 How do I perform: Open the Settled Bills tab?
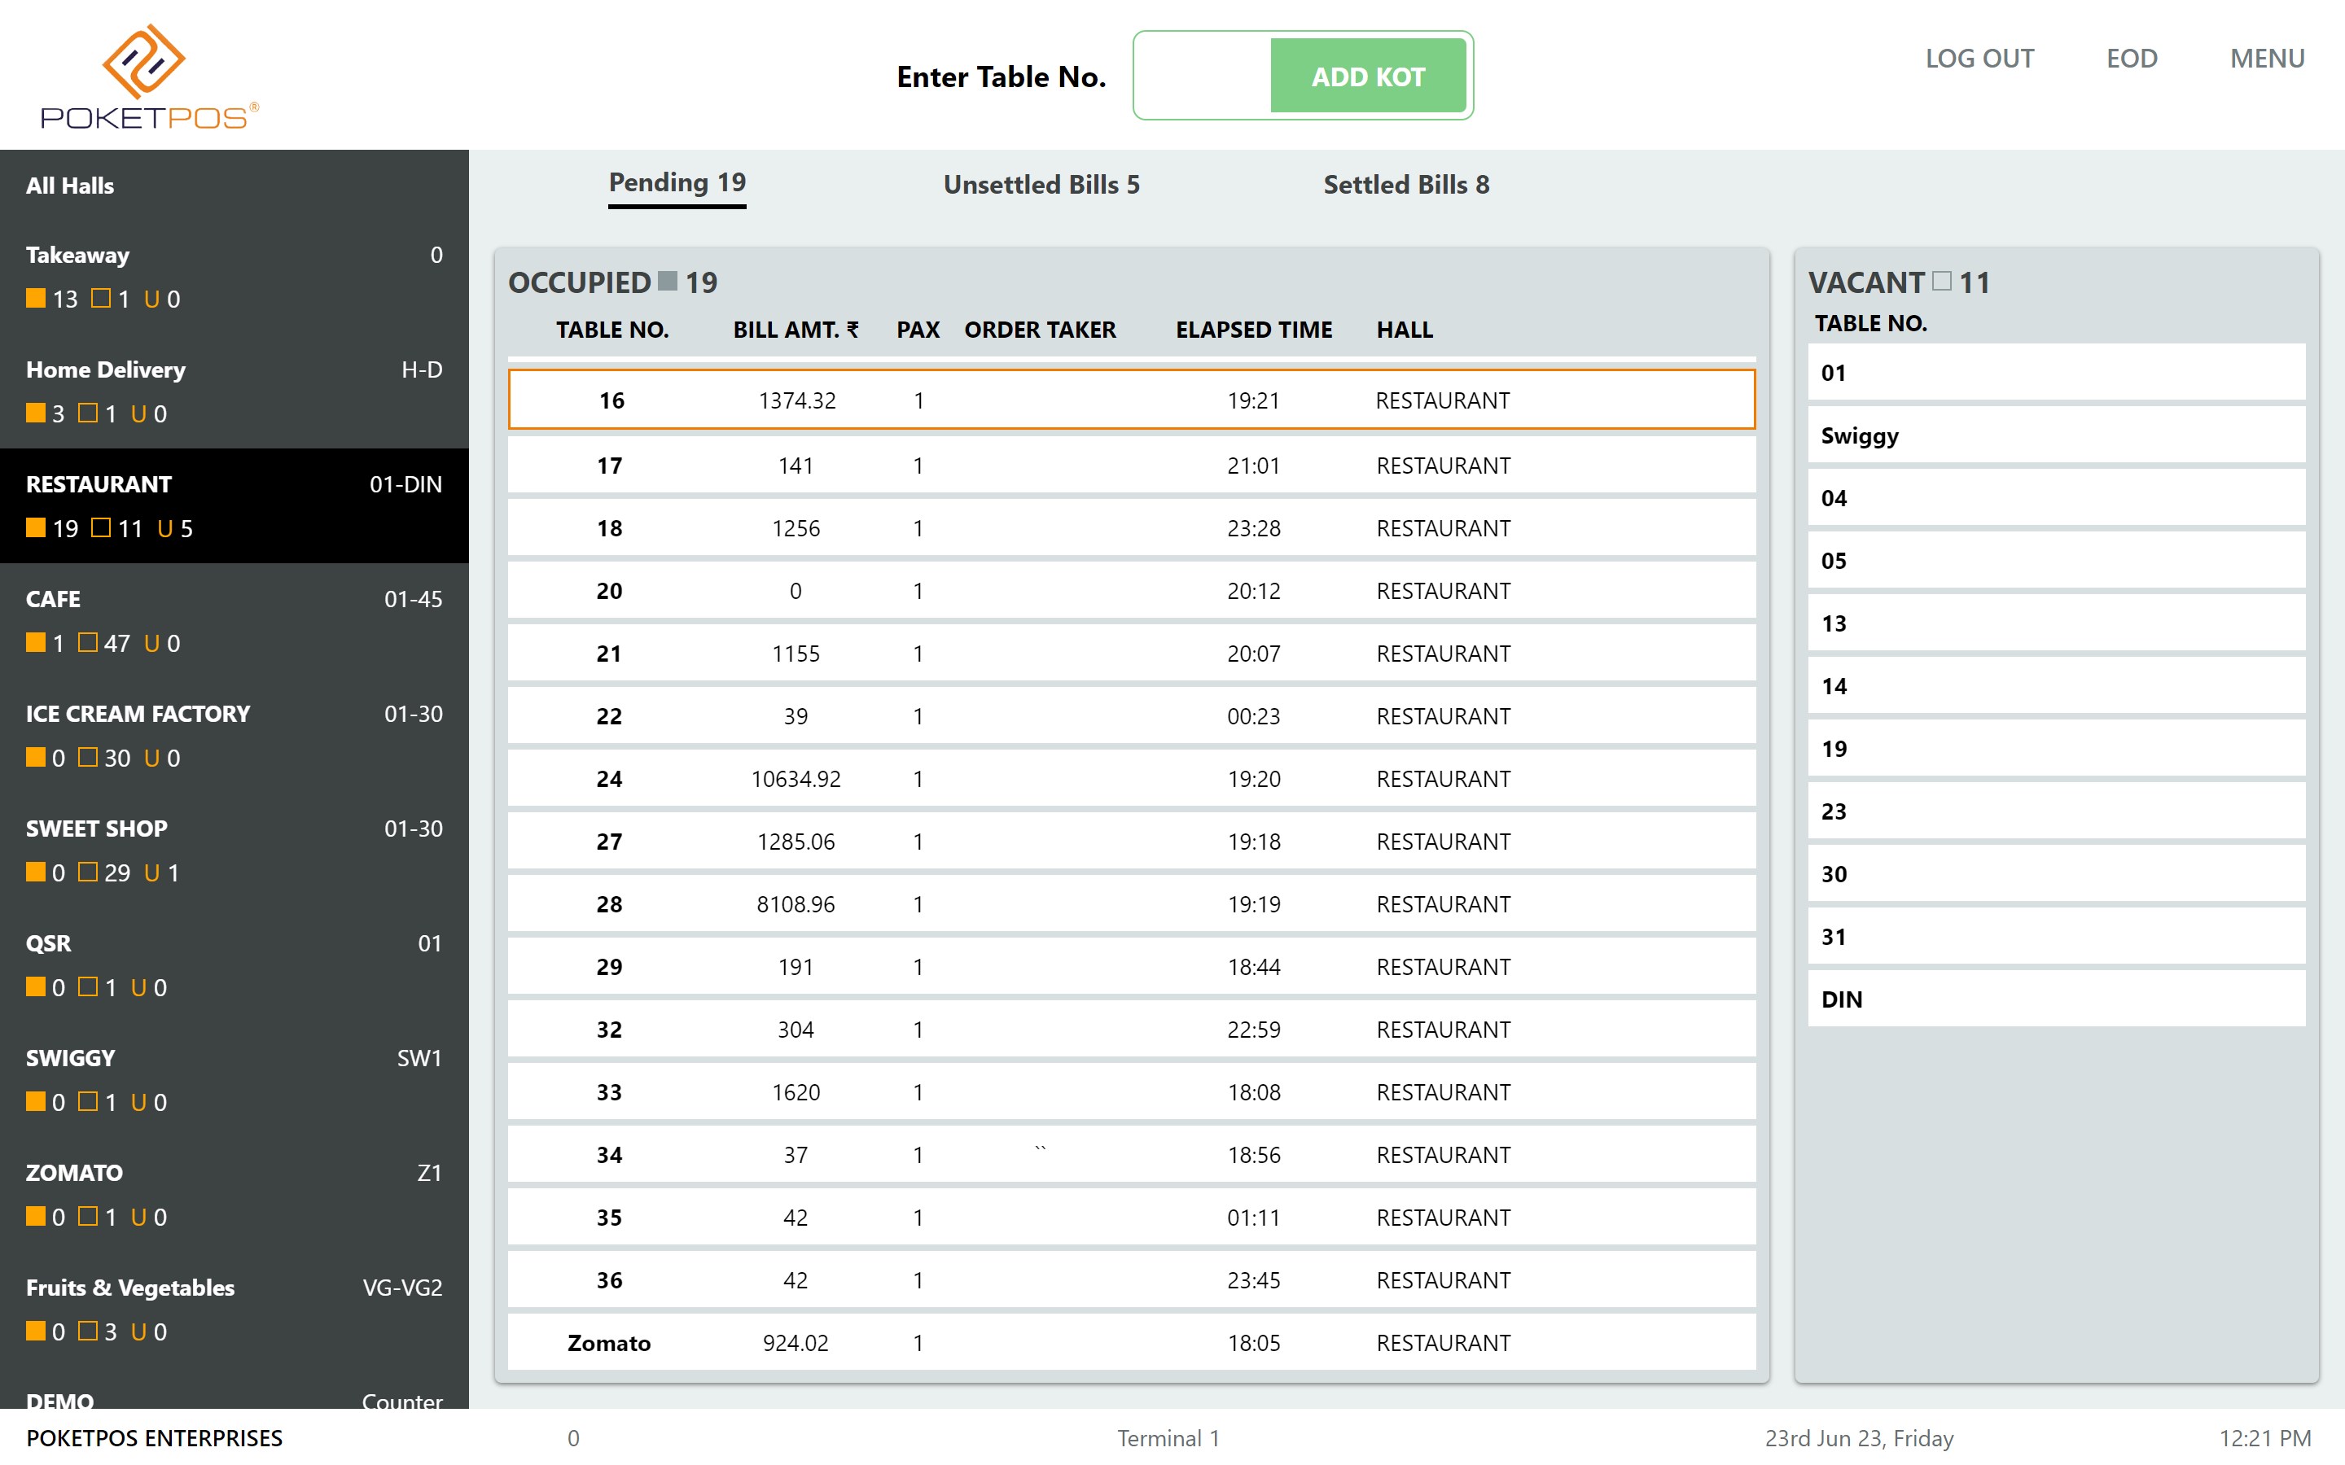(1405, 184)
